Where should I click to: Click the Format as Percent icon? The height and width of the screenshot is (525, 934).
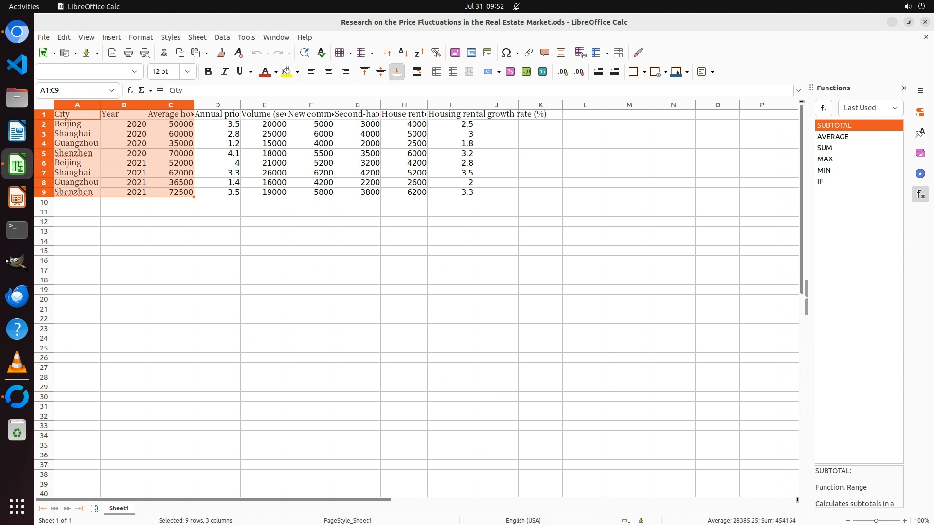coord(510,72)
